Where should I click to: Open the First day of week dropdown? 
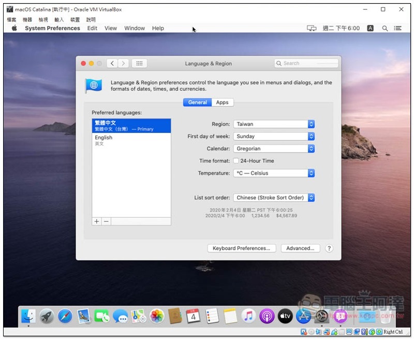[x=274, y=137]
